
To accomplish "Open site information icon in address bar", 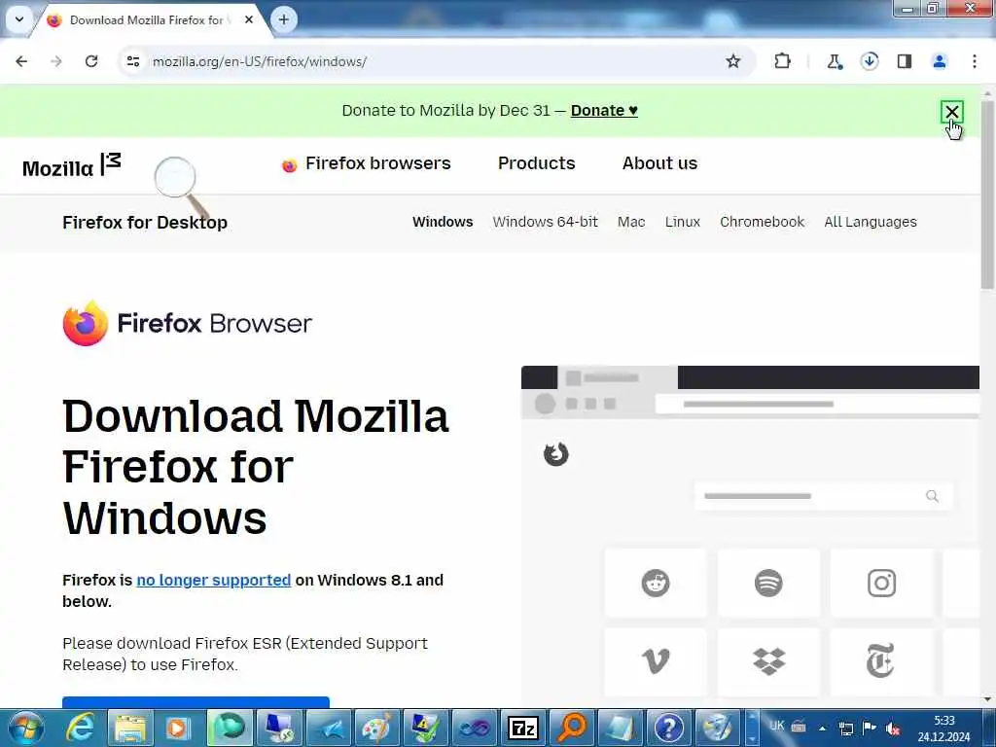I will (133, 61).
